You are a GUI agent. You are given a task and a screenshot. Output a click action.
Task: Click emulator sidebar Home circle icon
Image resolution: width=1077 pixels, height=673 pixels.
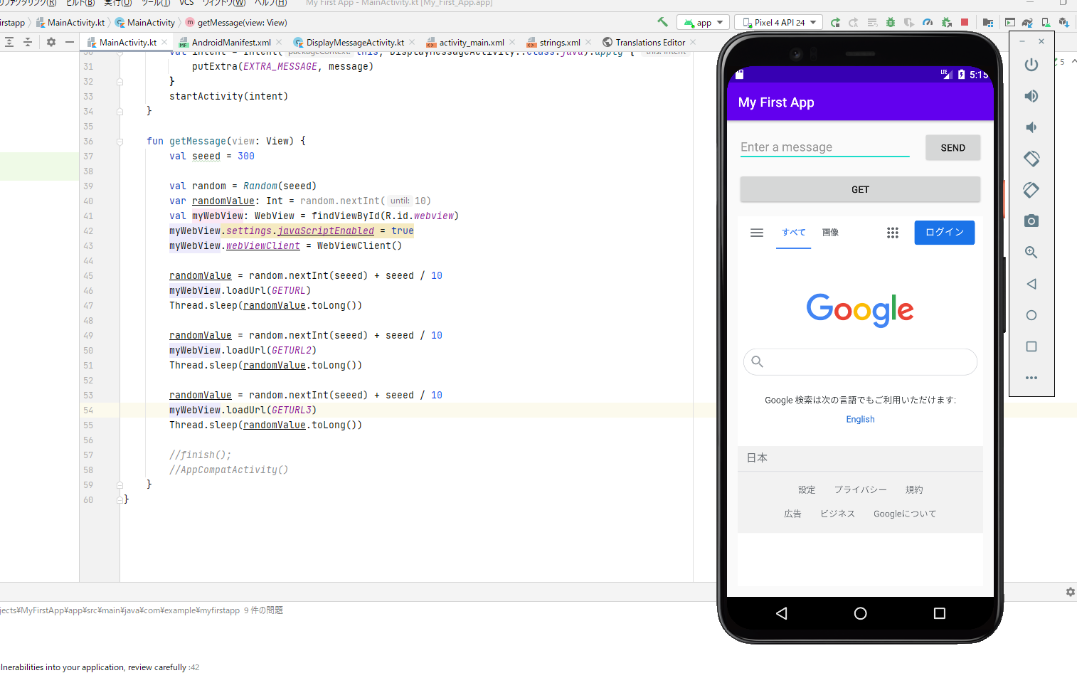pos(1031,315)
